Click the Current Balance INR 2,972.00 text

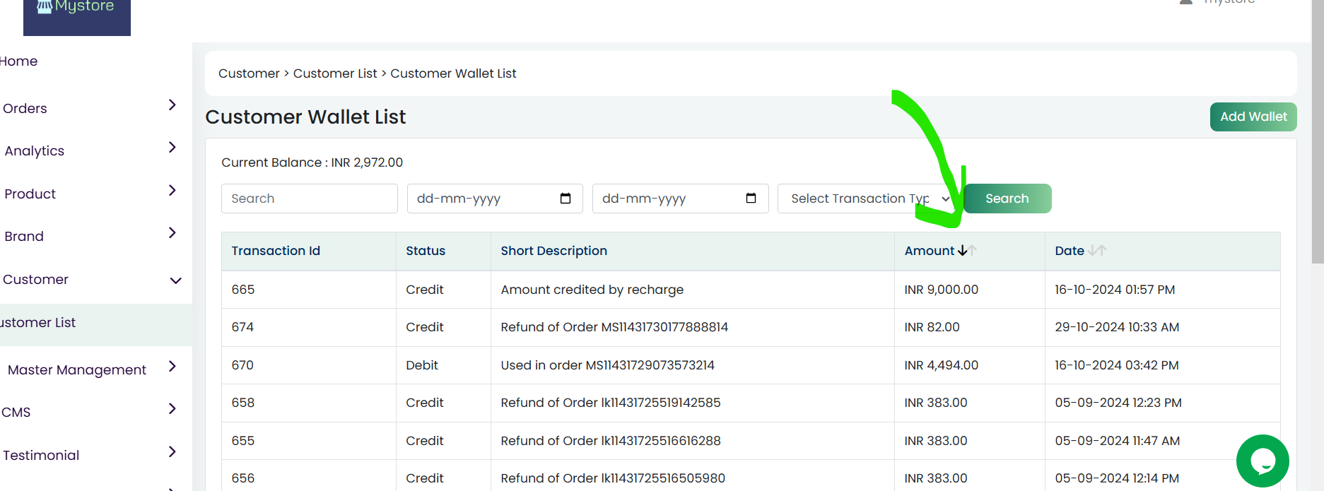click(312, 162)
